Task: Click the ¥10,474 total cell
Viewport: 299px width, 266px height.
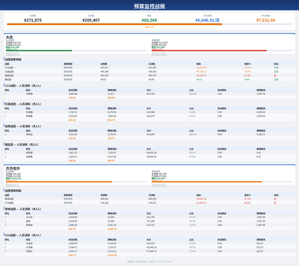Action: [x=151, y=116]
